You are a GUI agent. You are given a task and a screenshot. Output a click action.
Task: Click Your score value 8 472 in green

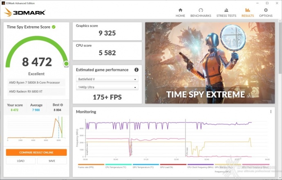(x=15, y=110)
